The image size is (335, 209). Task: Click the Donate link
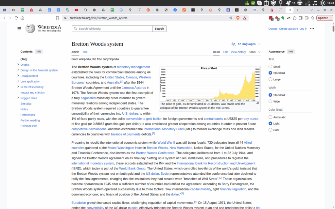tap(273, 29)
